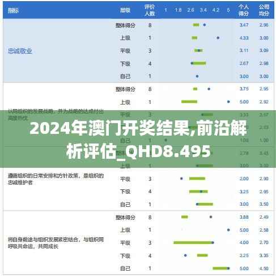Select the company average 2.49
This screenshot has height=278, width=276.
pos(264,217)
